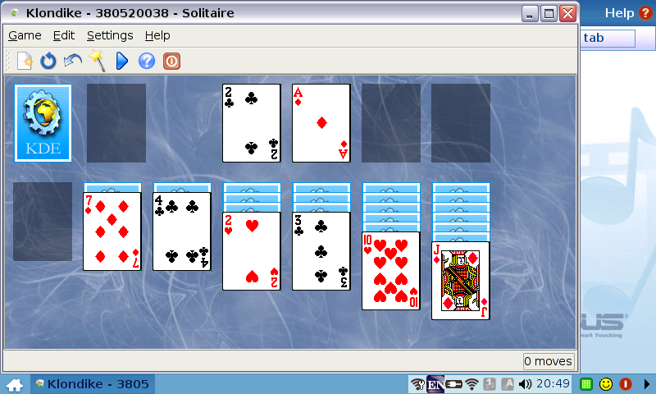The width and height of the screenshot is (656, 394).
Task: Click the input field containing 'tab'
Action: tap(608, 38)
